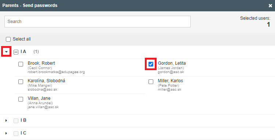The height and width of the screenshot is (140, 275).
Task: Collapse the I A class group
Action: tap(6, 52)
